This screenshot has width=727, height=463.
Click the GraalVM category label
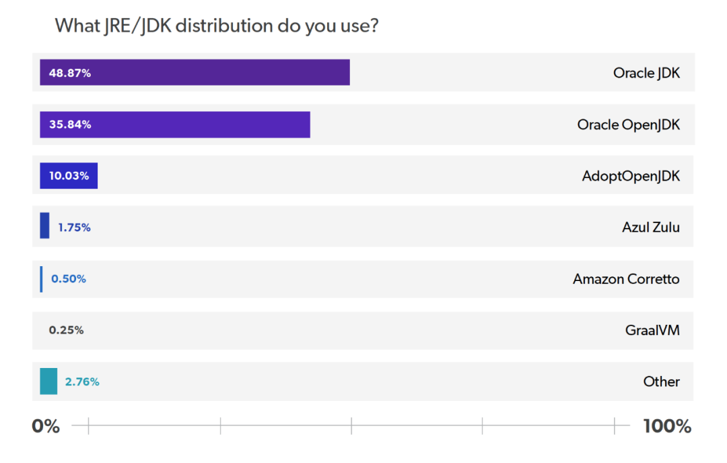click(x=652, y=330)
